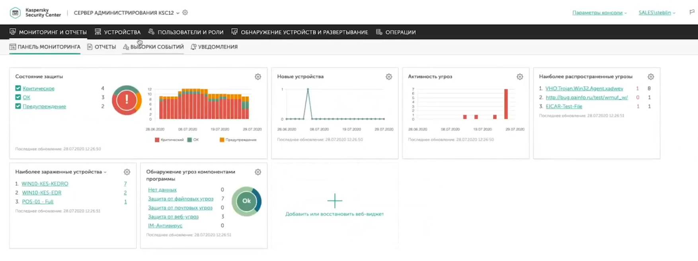This screenshot has height=261, width=698.
Task: Open Операции menu
Action: pos(396,32)
